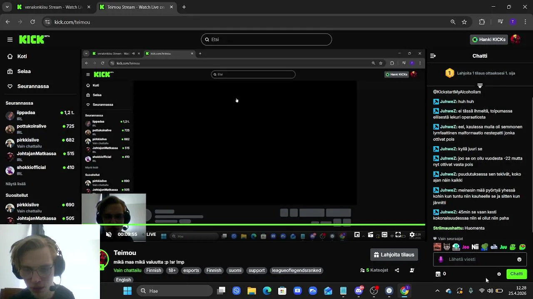Open Discord from the taskbar
This screenshot has width=533, height=299.
(x=359, y=291)
